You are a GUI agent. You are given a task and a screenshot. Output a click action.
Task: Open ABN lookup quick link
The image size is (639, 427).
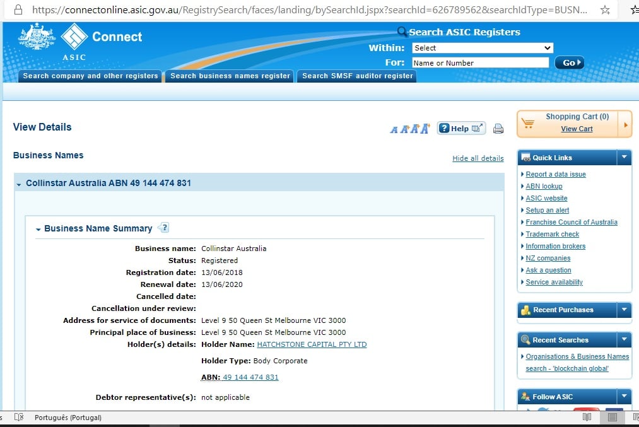544,186
